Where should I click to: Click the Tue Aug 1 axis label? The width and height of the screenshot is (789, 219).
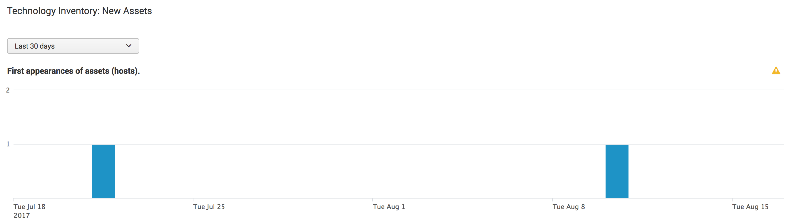tap(389, 207)
